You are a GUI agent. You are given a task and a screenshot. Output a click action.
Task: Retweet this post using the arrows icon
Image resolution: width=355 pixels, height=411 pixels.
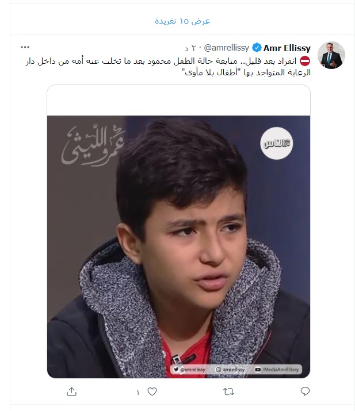228,391
